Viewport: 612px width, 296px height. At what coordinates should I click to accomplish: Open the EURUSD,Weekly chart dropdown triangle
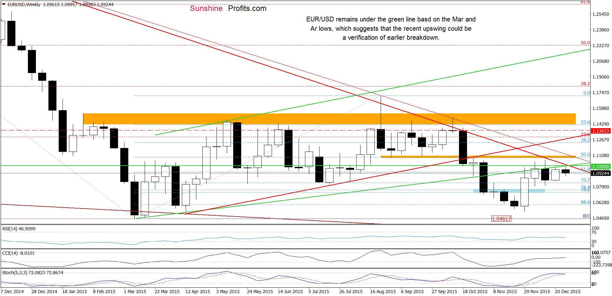[4, 4]
